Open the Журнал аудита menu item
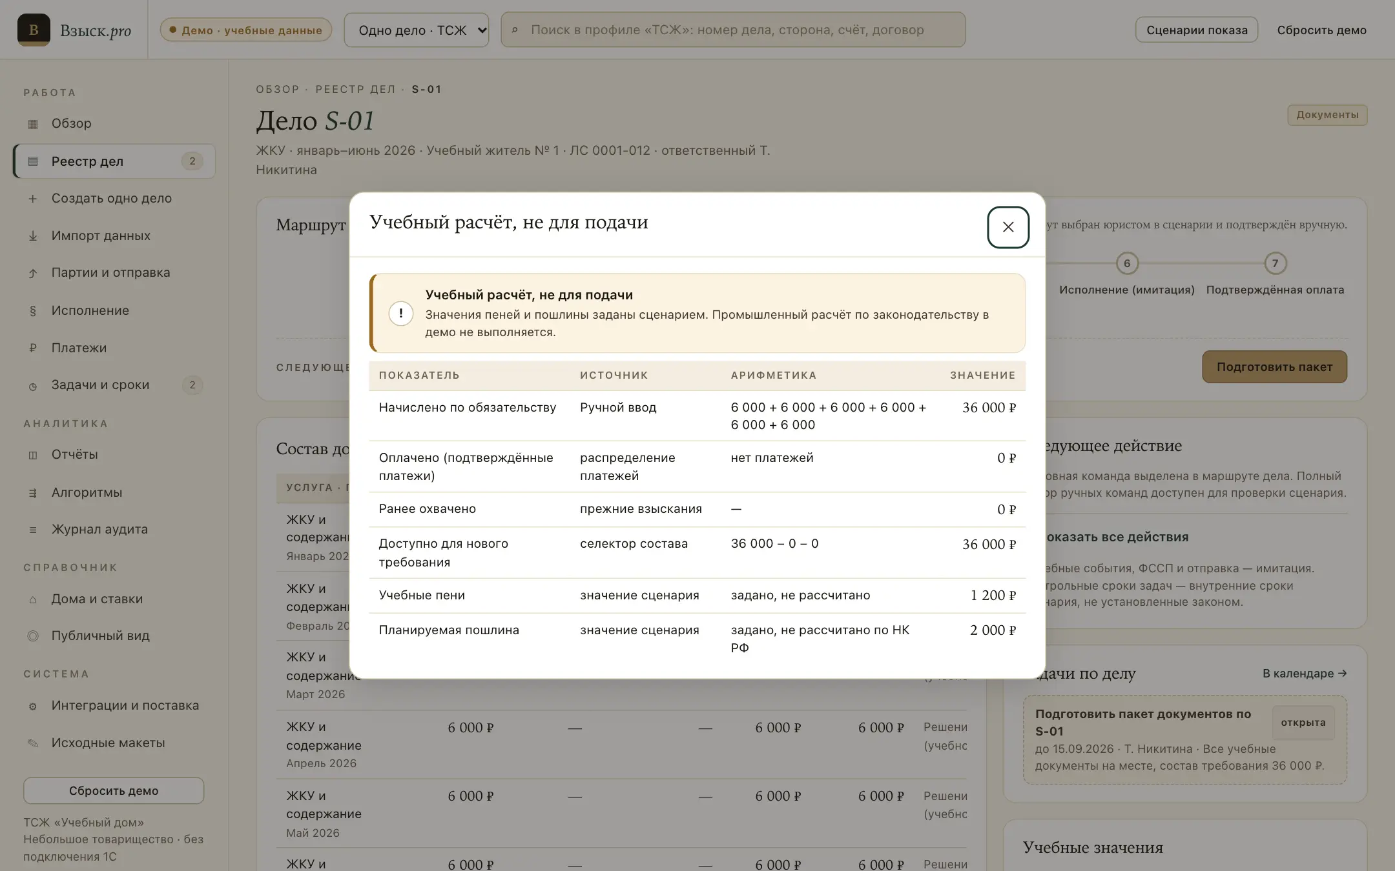1395x871 pixels. coord(114,529)
